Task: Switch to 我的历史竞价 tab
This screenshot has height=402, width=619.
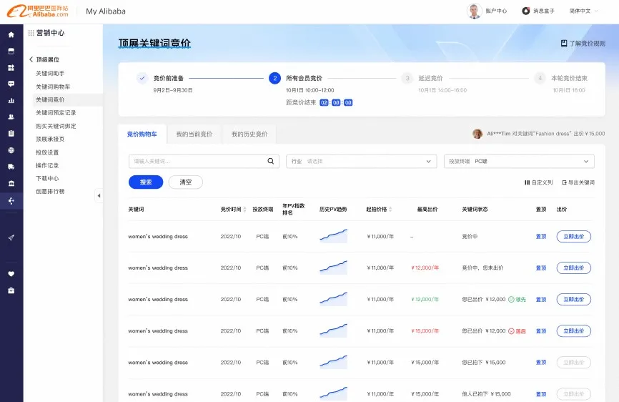Action: (x=249, y=134)
